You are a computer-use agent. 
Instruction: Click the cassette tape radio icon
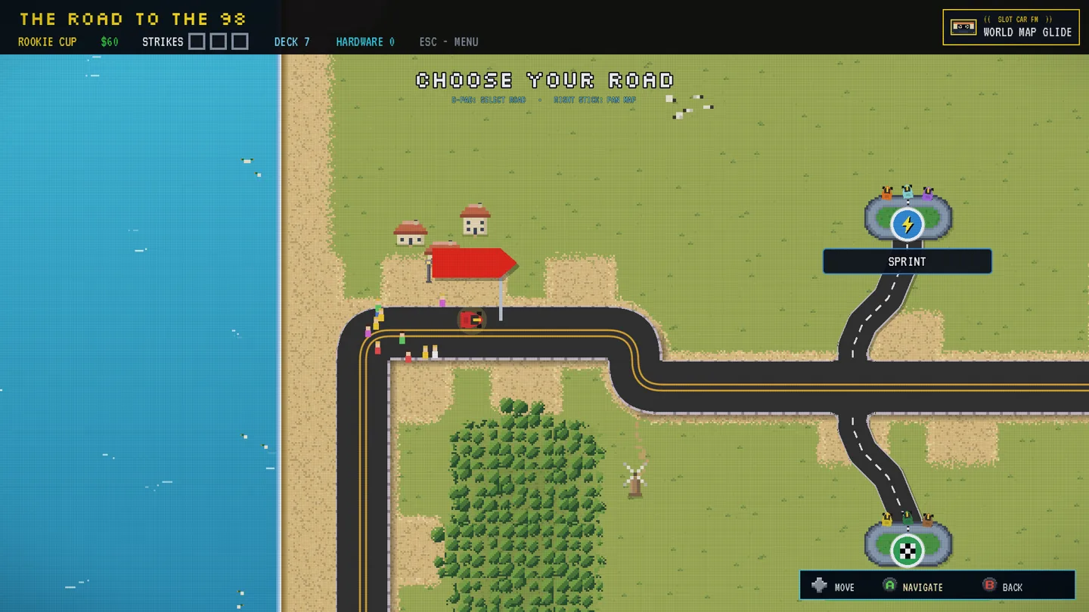click(x=963, y=27)
